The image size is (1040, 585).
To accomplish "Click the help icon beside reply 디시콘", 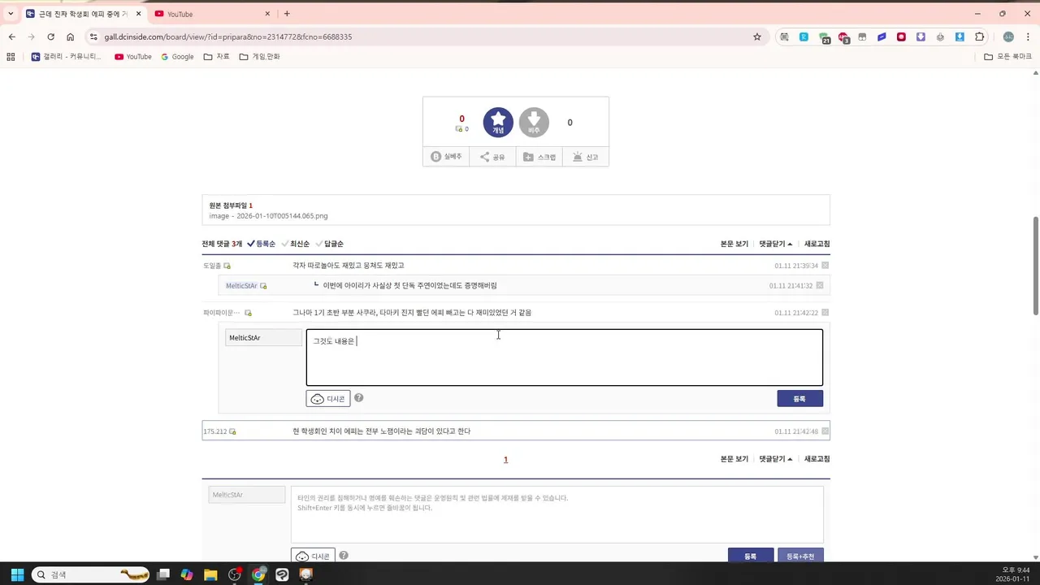I will coord(359,398).
